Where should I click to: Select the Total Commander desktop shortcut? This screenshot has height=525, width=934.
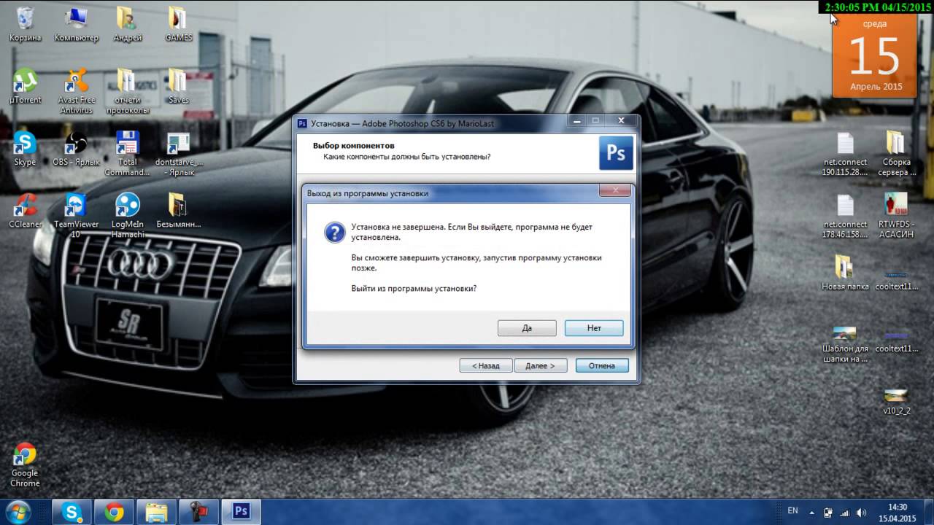pos(127,153)
